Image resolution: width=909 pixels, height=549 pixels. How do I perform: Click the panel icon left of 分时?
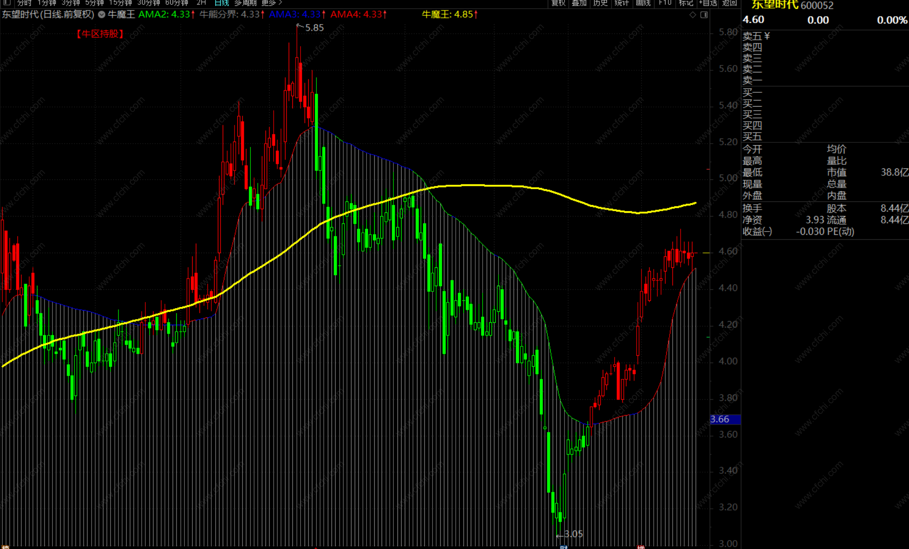click(6, 2)
